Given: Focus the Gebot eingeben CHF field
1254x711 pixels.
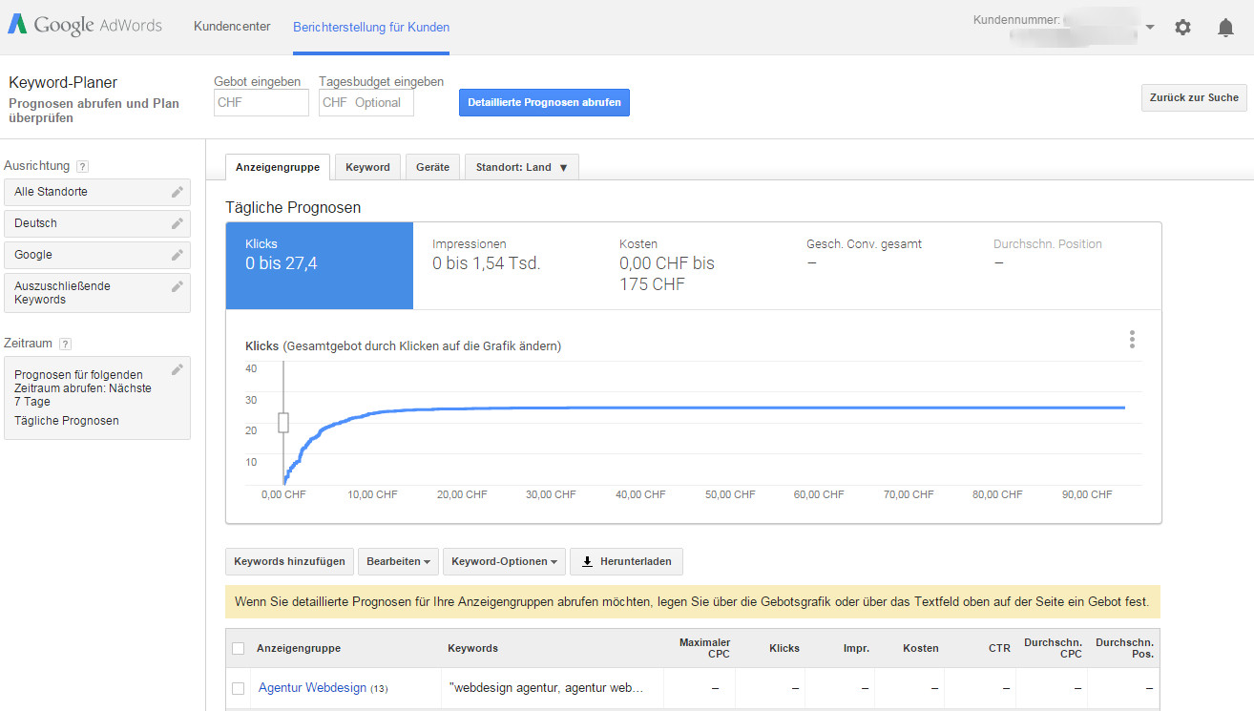Looking at the screenshot, I should click(261, 102).
